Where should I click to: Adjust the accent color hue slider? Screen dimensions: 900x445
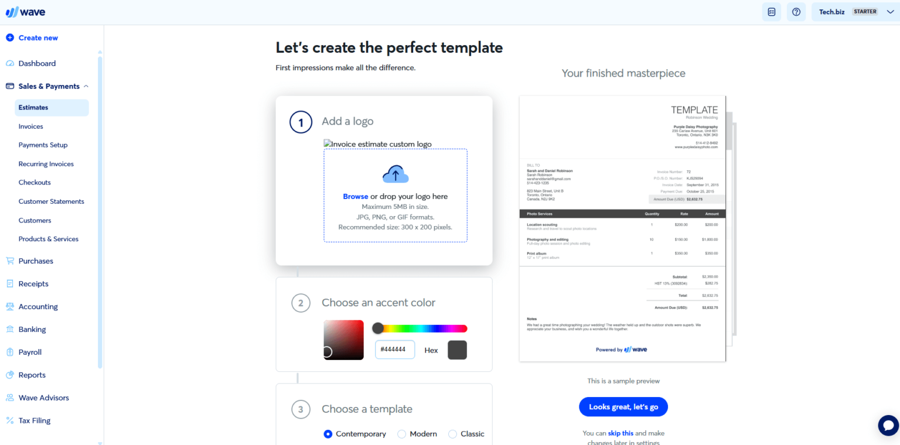coord(420,328)
